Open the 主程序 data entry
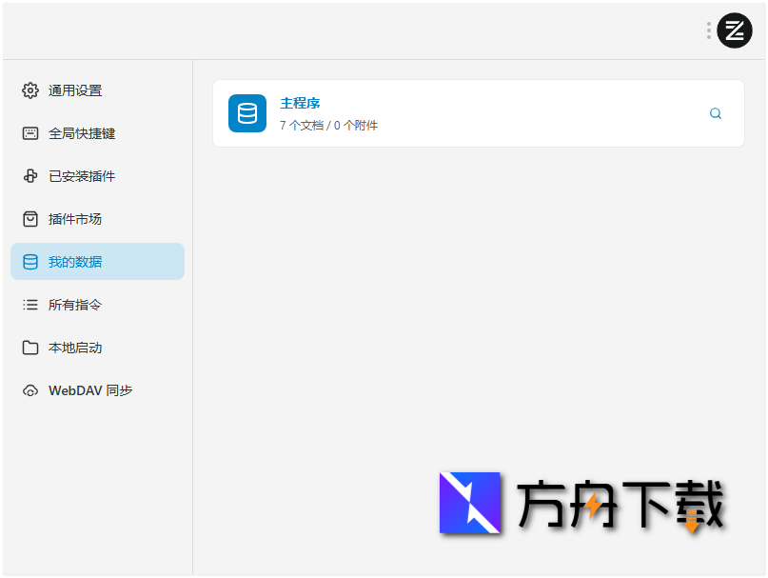The image size is (768, 578). pyautogui.click(x=300, y=103)
